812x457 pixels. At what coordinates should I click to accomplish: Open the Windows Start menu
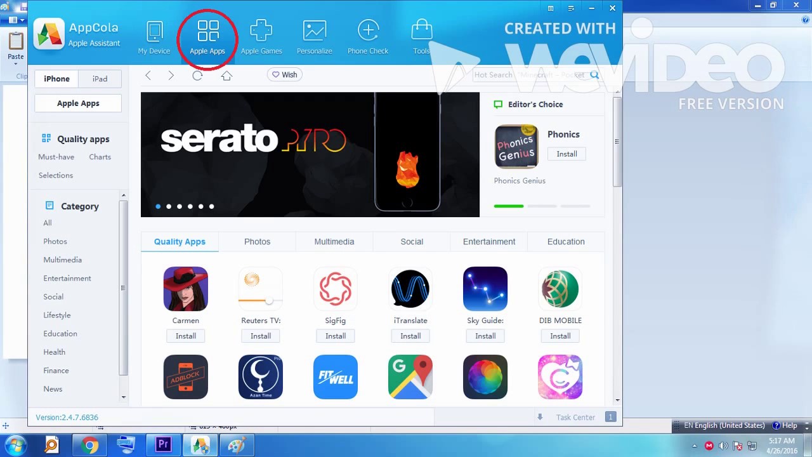[x=15, y=445]
